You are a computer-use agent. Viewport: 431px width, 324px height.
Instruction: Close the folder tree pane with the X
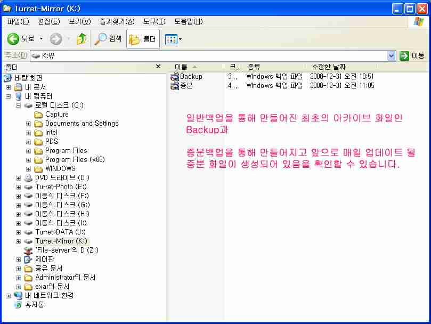click(158, 66)
